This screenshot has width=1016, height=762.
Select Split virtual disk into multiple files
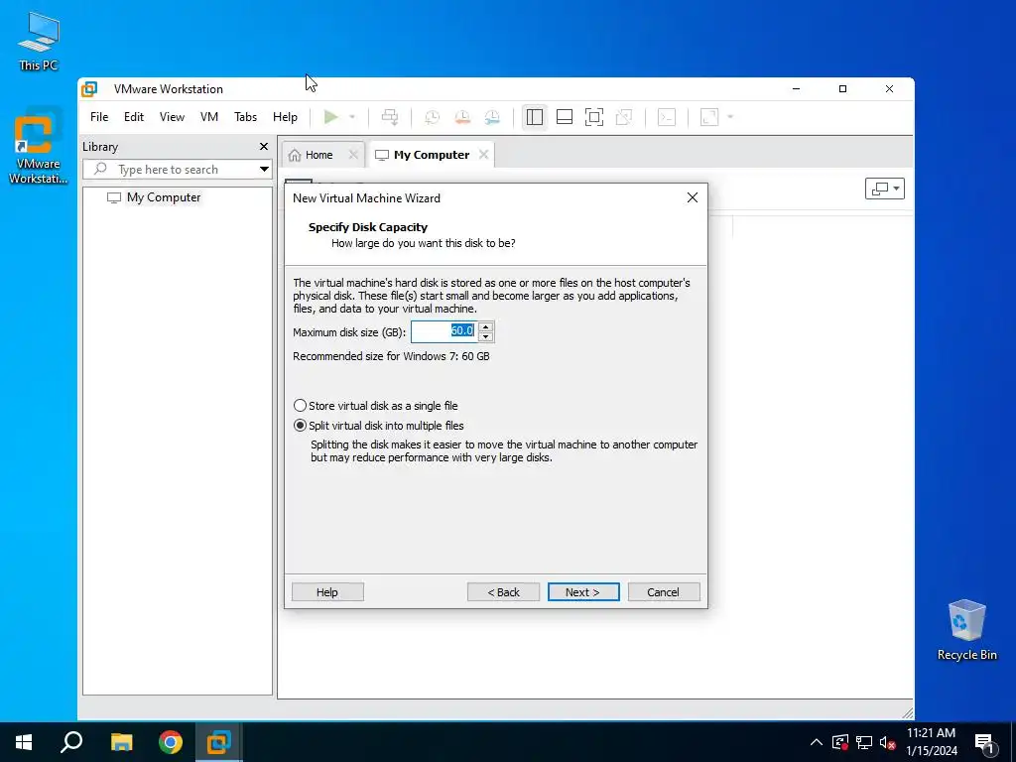click(379, 426)
